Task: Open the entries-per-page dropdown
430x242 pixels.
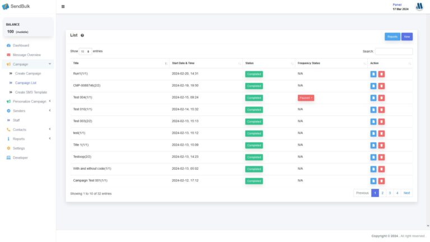Action: pos(85,51)
